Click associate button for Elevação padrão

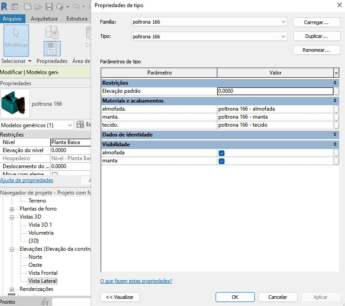point(336,91)
